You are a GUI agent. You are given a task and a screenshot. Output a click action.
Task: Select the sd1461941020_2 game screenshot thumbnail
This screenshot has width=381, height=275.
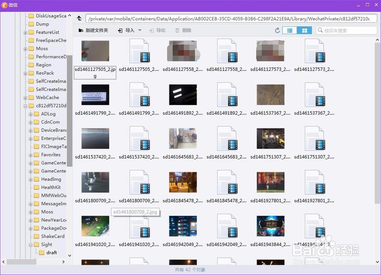pos(95,226)
